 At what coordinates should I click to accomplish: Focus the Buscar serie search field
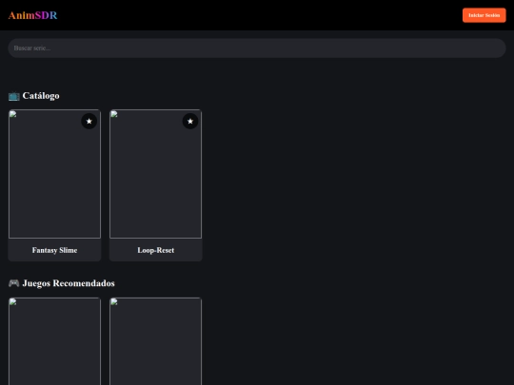[x=257, y=48]
